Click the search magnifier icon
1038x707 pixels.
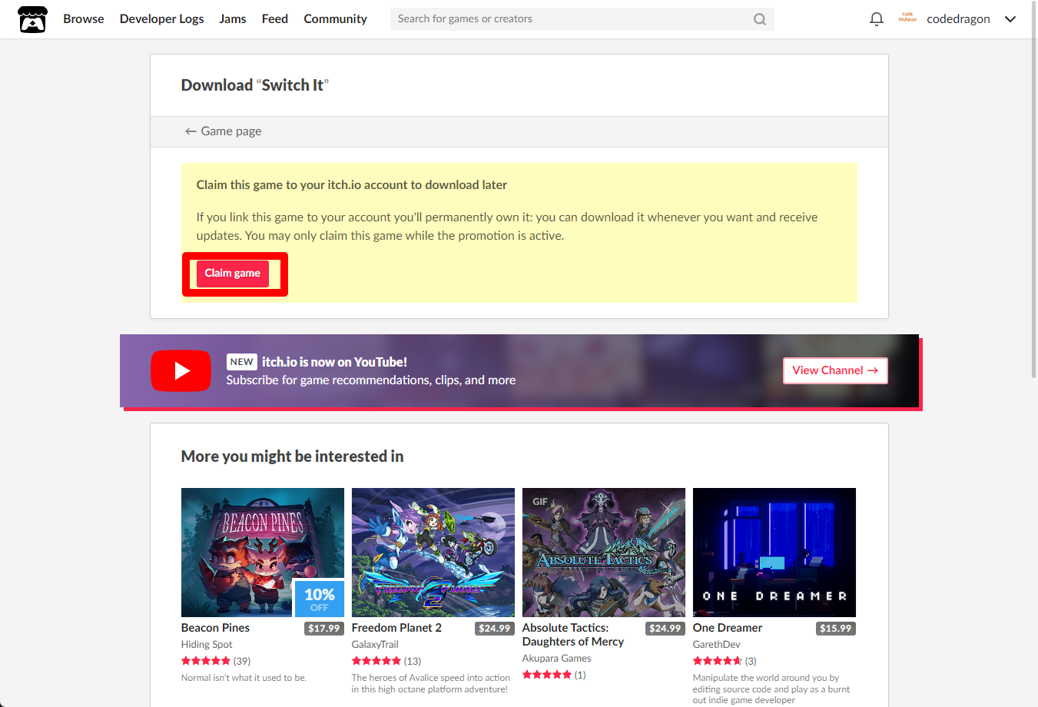pos(760,19)
